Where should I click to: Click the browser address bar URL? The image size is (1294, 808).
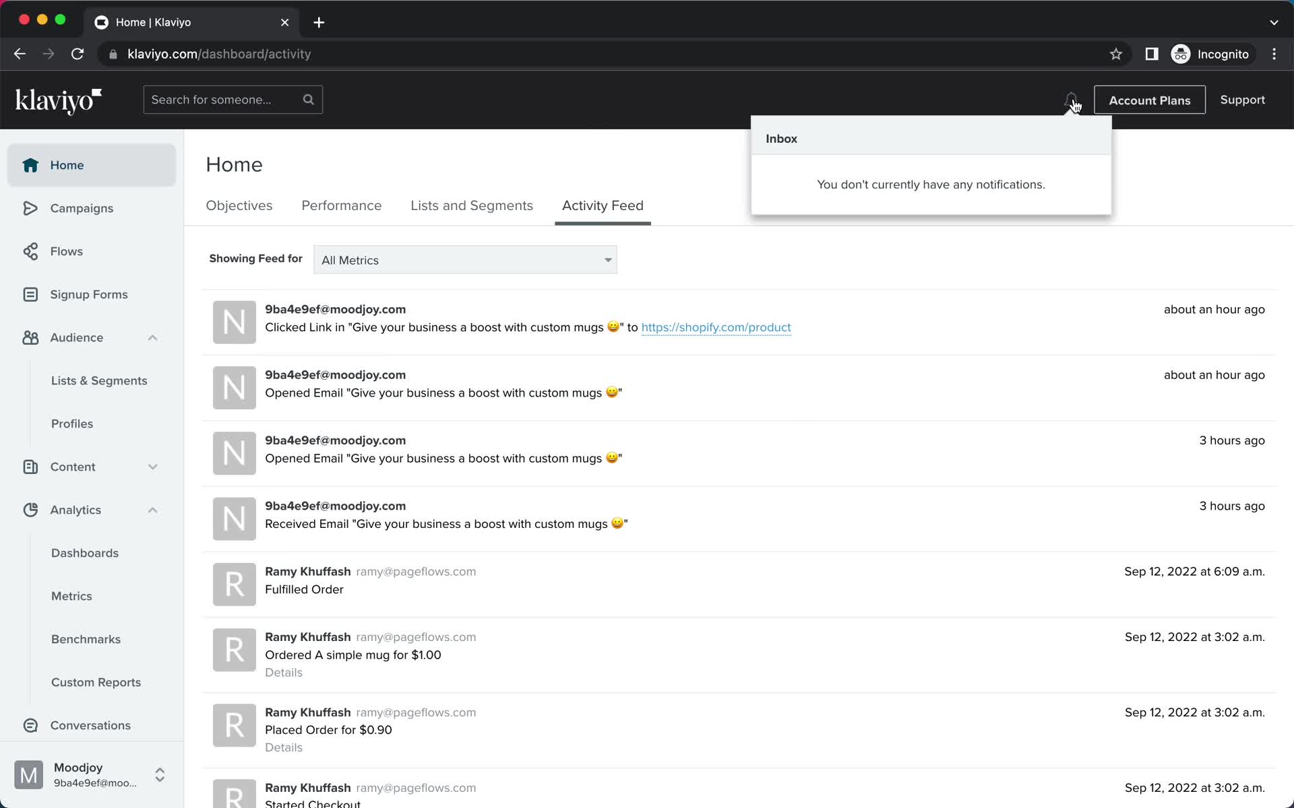pyautogui.click(x=219, y=54)
